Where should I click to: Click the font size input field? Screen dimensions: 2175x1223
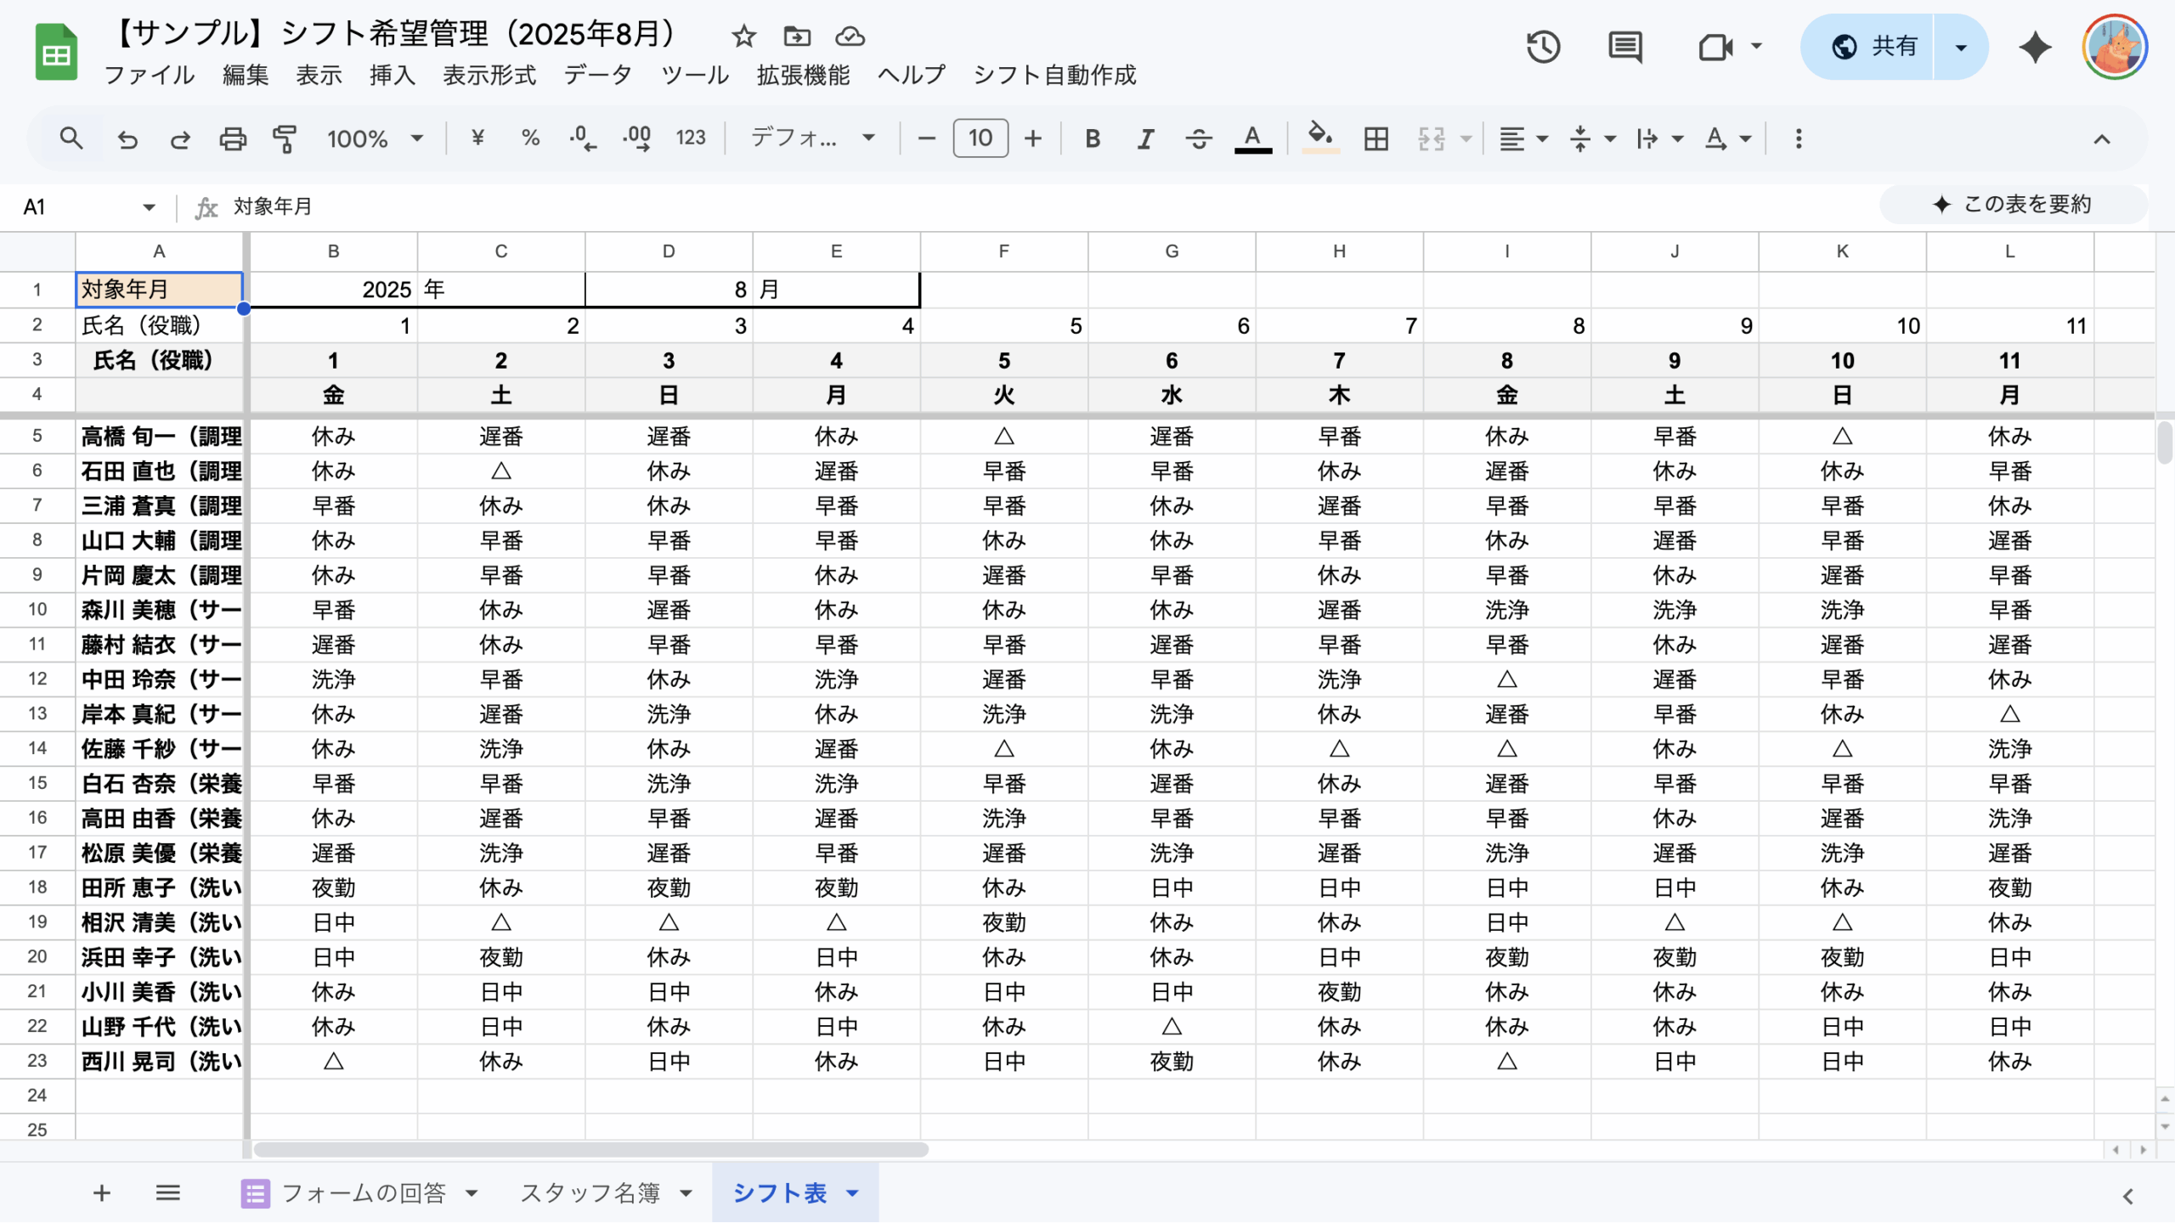click(x=980, y=138)
